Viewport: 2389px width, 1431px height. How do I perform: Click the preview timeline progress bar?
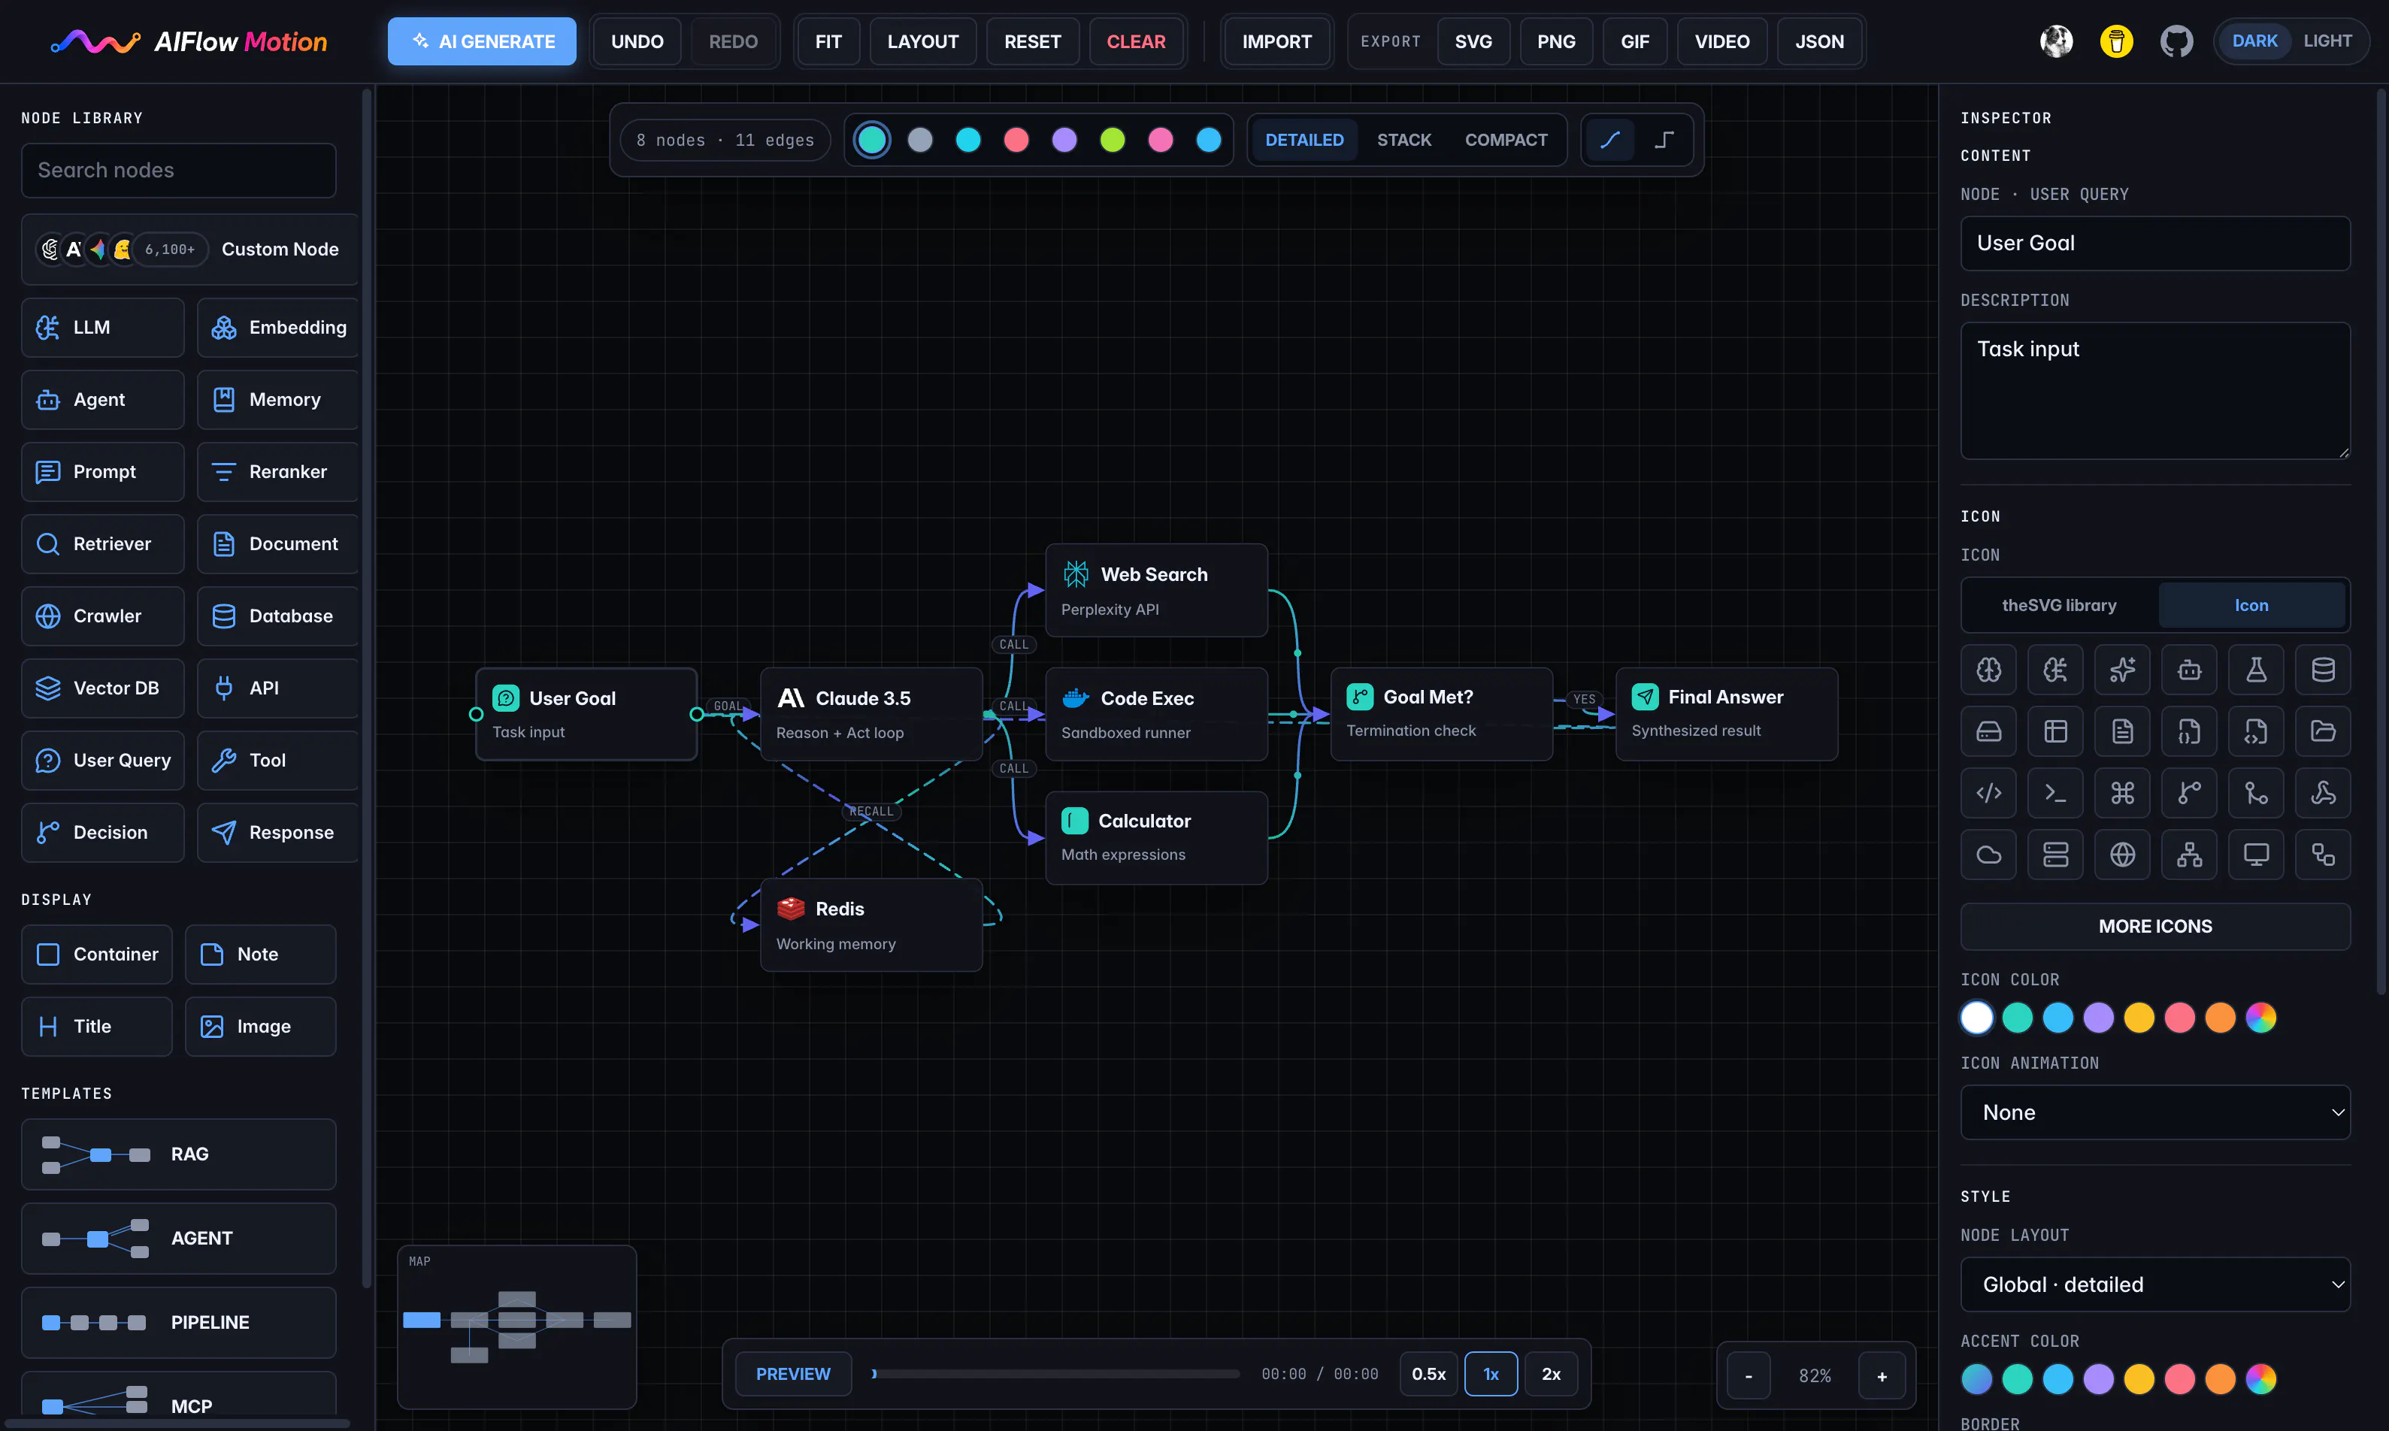(x=1055, y=1374)
